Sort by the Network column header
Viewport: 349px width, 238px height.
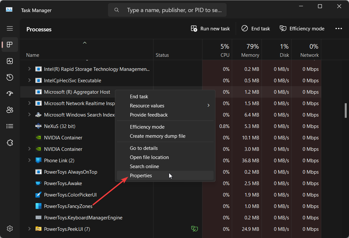click(x=306, y=50)
